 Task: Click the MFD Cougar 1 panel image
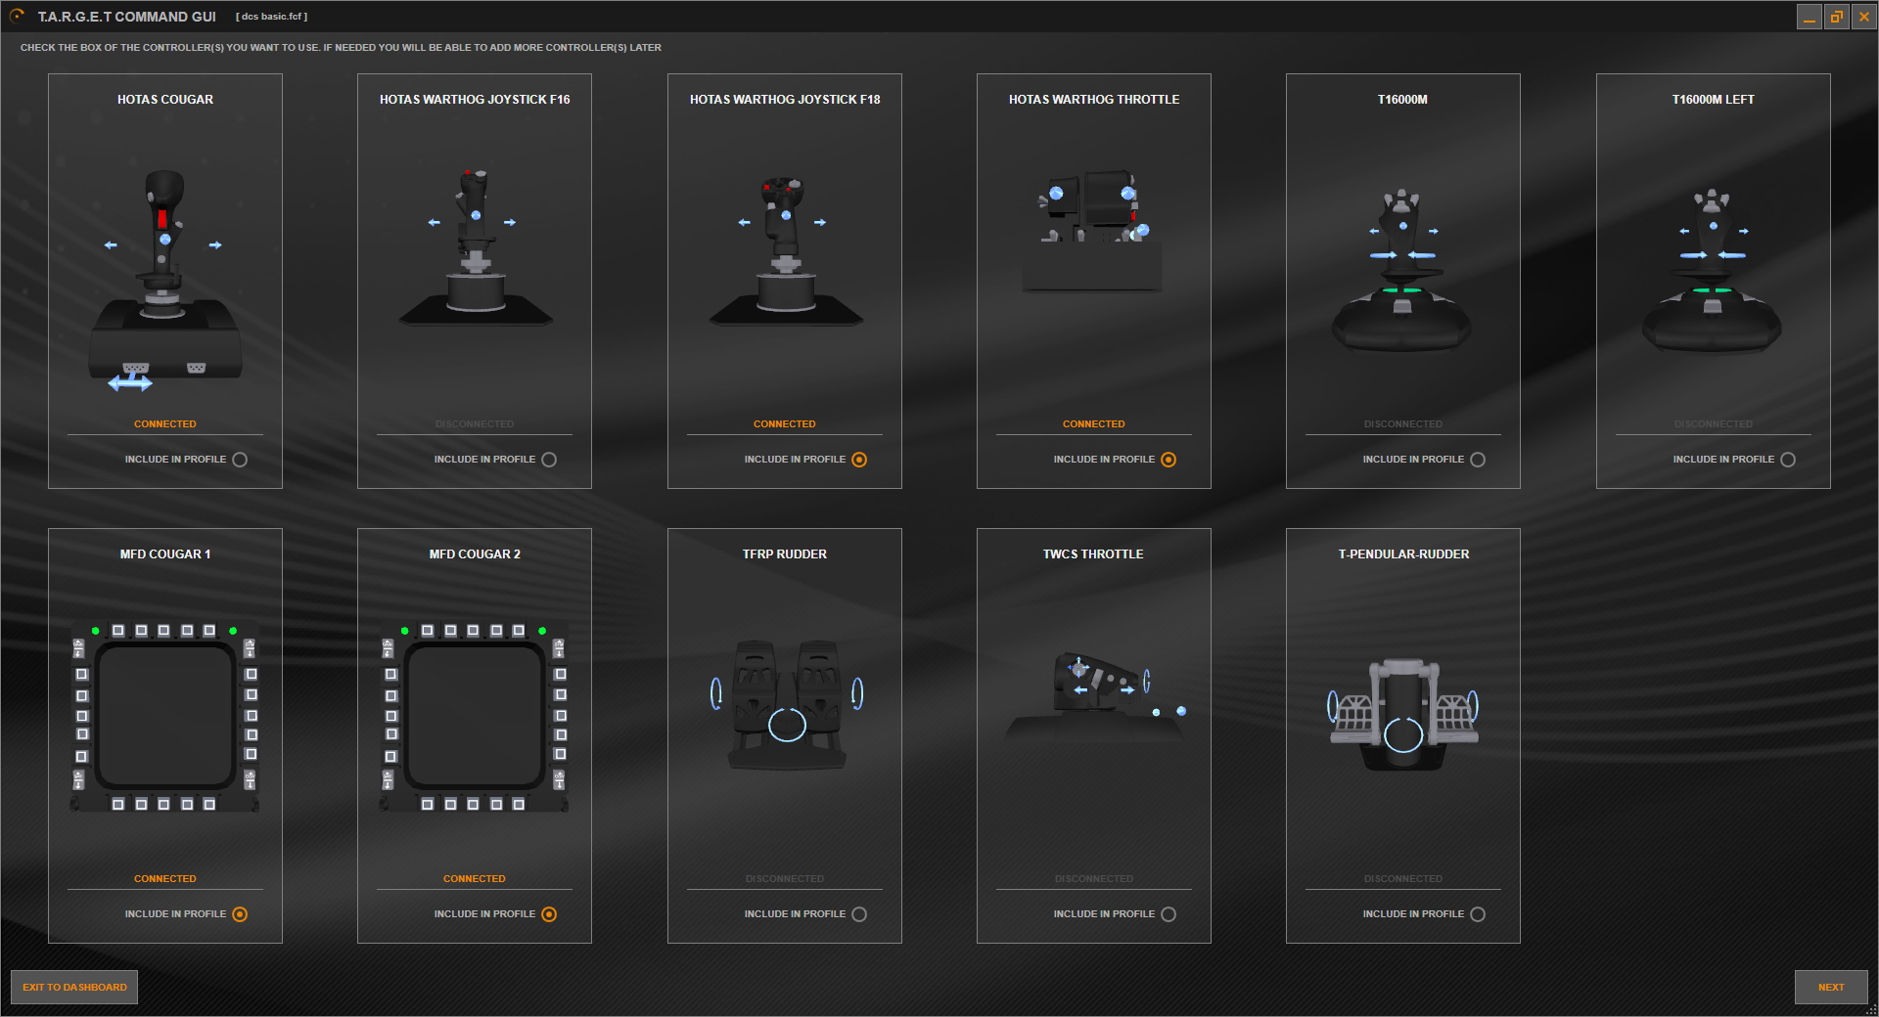[x=164, y=717]
